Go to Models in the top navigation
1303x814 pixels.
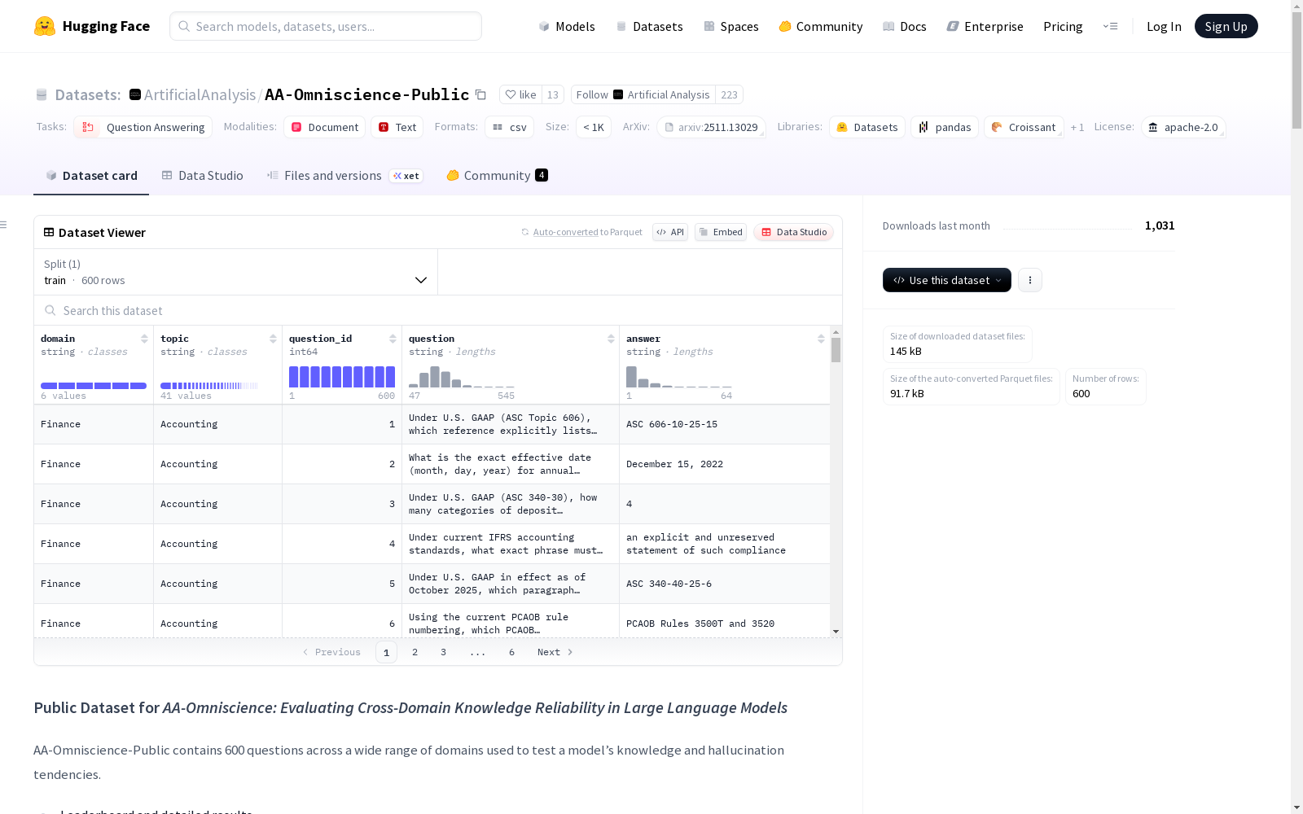click(x=567, y=26)
